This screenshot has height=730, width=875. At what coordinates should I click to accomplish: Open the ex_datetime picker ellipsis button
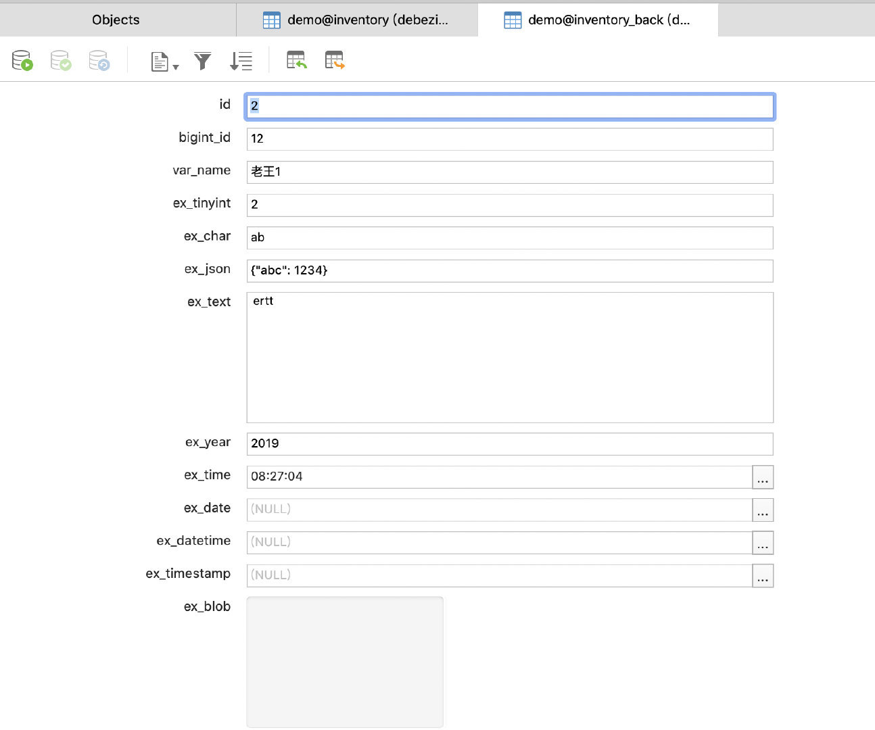coord(763,542)
